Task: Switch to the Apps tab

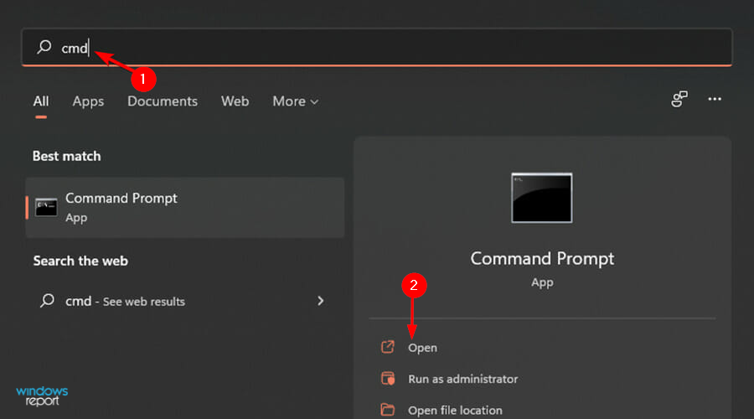Action: [x=88, y=101]
